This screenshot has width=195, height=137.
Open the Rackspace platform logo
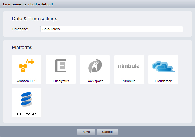(95, 66)
